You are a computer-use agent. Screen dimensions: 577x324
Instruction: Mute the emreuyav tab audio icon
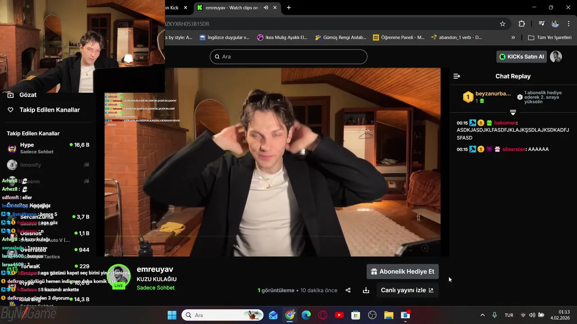tap(266, 8)
